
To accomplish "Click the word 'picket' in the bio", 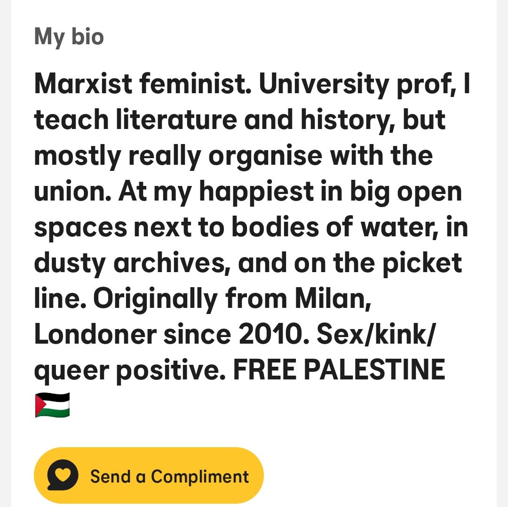I will tap(422, 263).
